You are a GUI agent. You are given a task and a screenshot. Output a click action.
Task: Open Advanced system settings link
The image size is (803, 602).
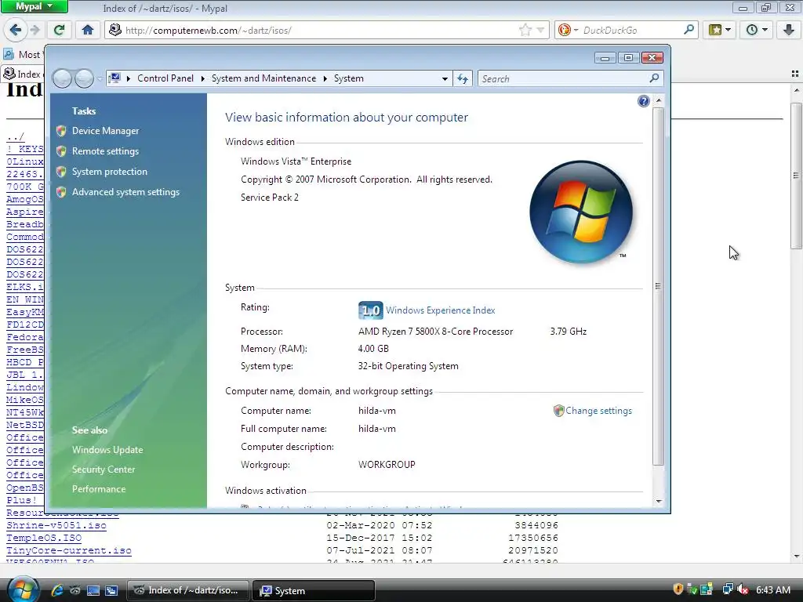126,193
